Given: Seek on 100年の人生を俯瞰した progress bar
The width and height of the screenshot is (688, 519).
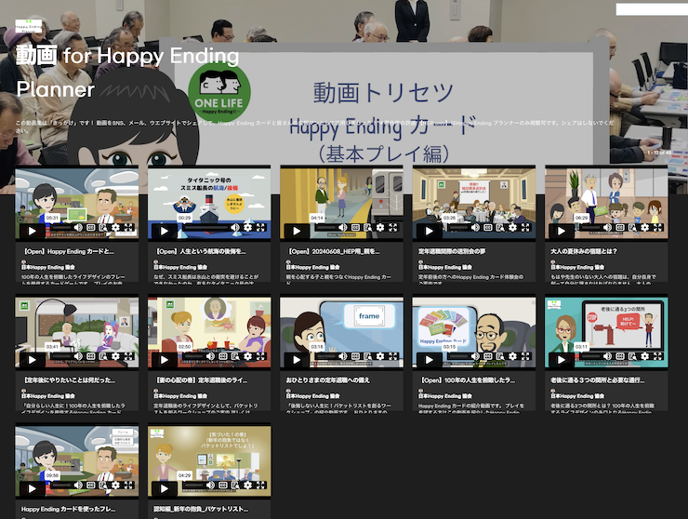Looking at the screenshot, I should tap(458, 356).
